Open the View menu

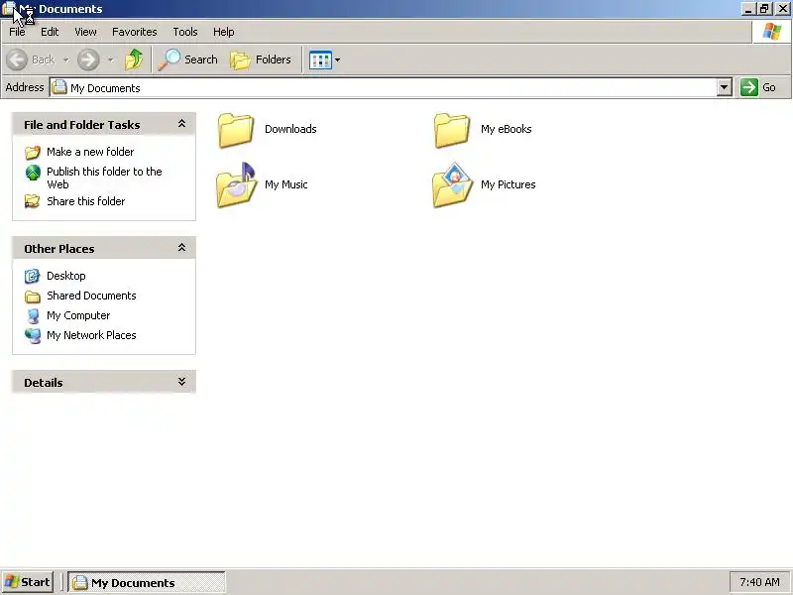85,32
